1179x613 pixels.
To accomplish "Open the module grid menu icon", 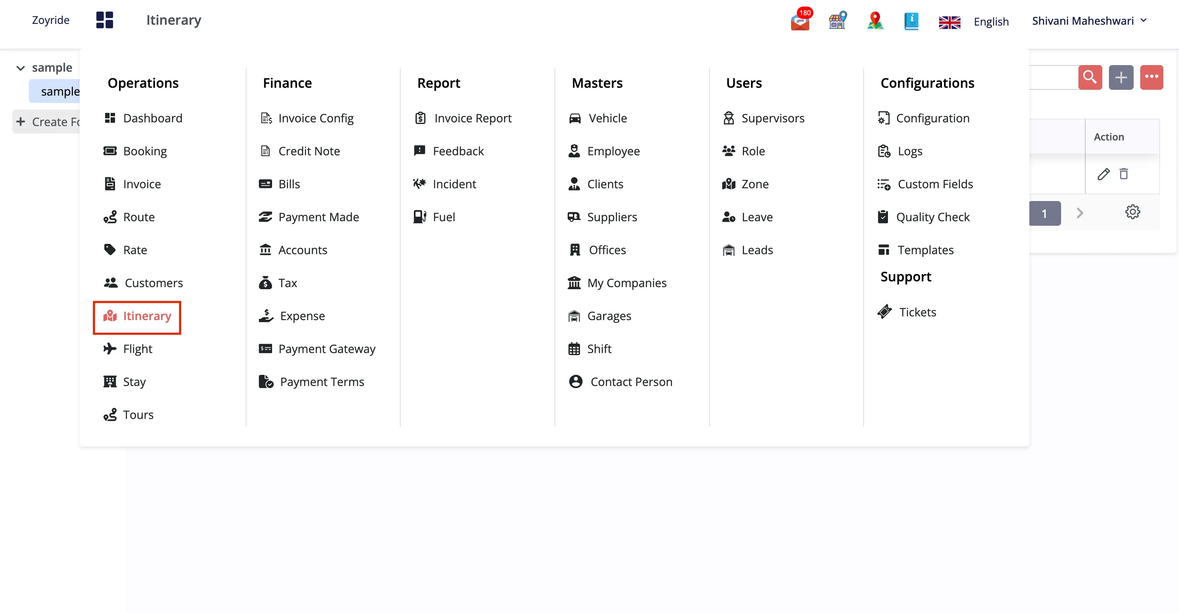I will point(104,20).
